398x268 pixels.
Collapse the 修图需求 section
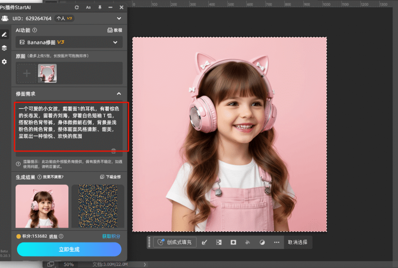click(x=119, y=93)
